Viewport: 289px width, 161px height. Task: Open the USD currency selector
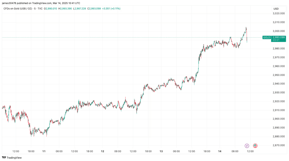[x=276, y=9]
